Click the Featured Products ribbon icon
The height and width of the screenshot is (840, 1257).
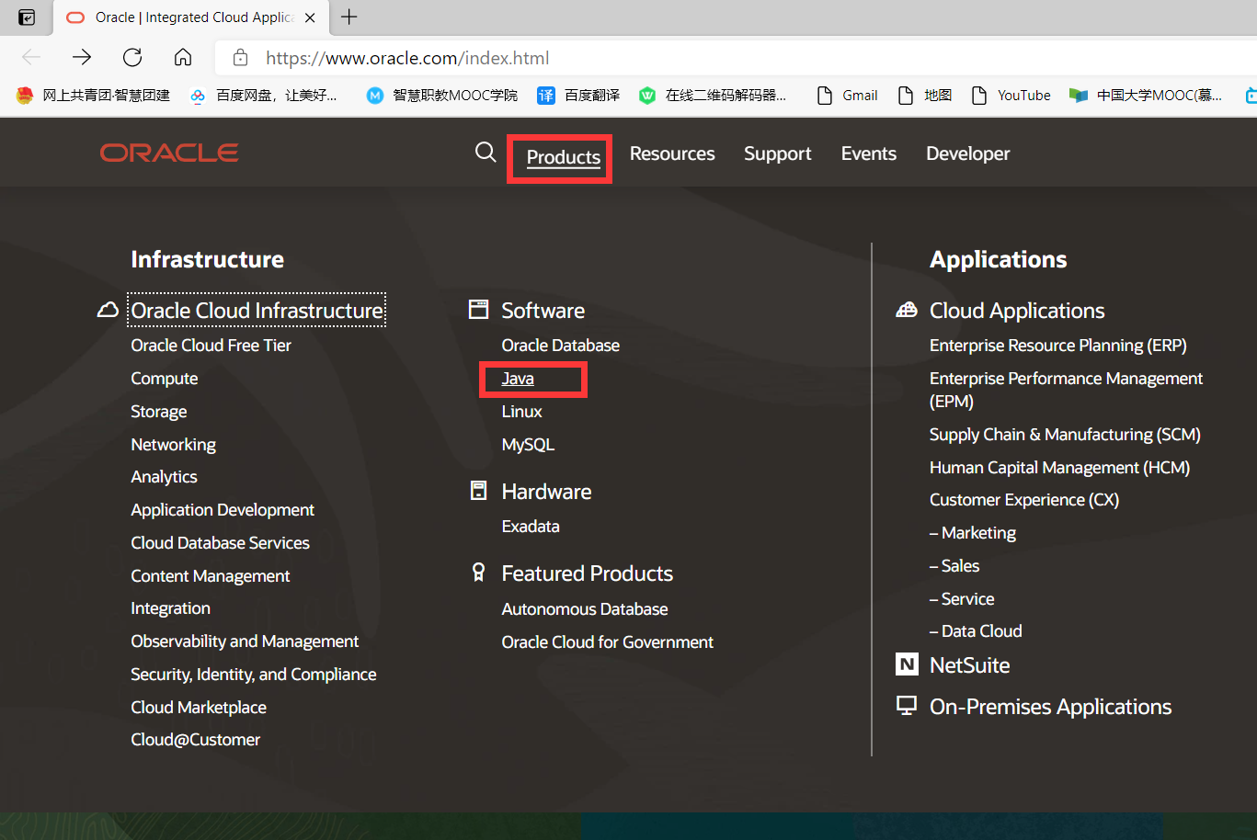coord(478,573)
